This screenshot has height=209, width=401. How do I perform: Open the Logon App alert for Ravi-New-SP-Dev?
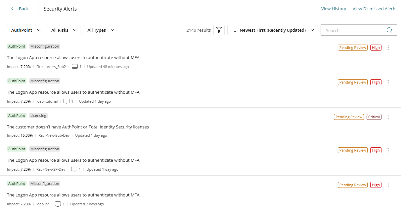[74, 160]
